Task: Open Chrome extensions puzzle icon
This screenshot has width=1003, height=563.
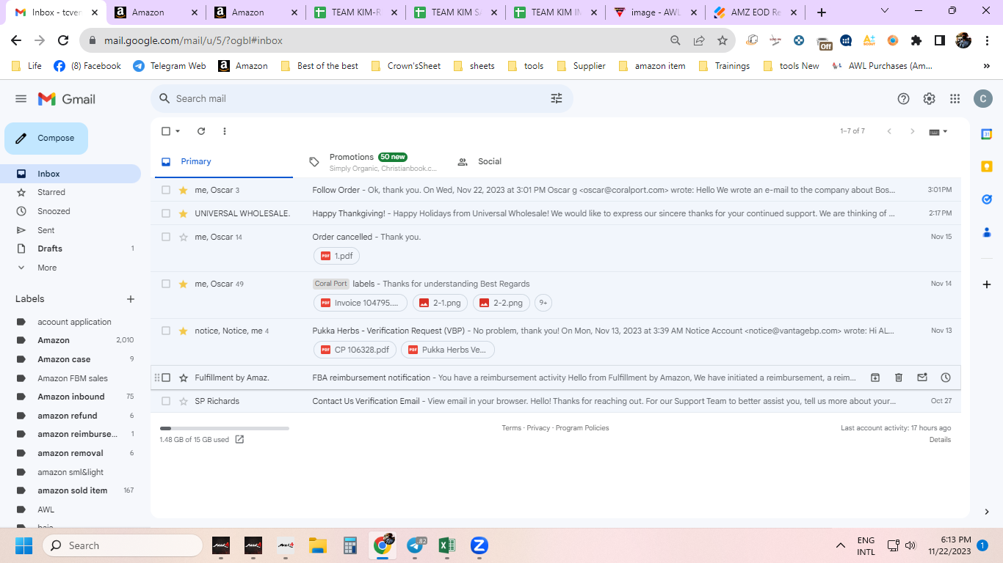Action: click(x=916, y=40)
